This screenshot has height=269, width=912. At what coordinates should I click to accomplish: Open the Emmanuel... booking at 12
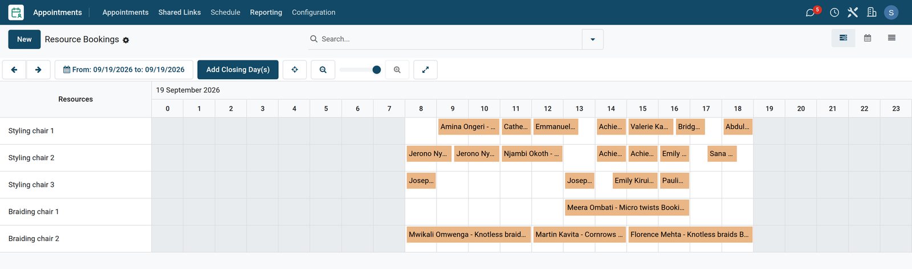[556, 127]
